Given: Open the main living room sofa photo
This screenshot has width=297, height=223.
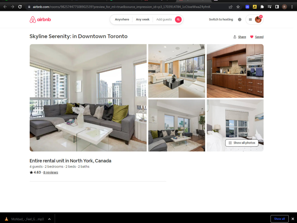Looking at the screenshot, I should click(88, 98).
